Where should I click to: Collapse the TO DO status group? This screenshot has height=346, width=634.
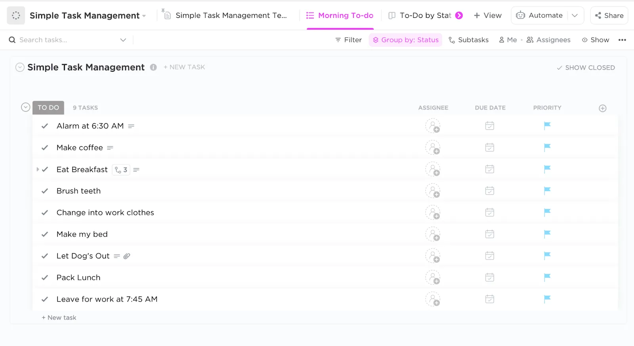point(25,107)
